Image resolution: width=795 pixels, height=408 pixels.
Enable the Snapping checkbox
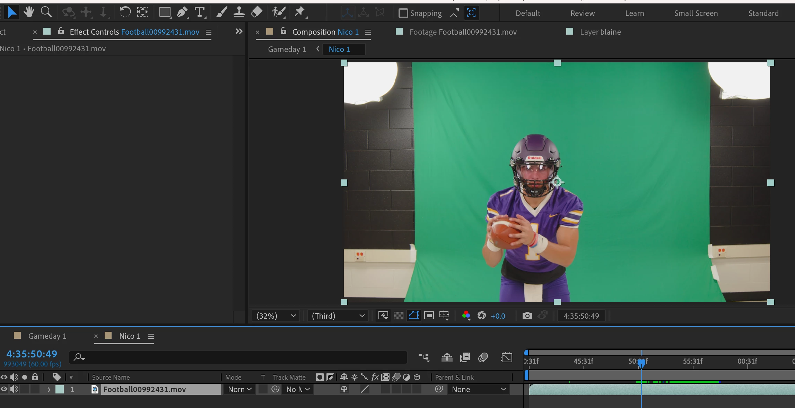[403, 13]
